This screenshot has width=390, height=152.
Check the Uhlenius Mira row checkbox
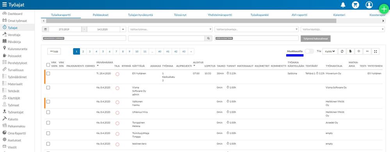click(x=48, y=112)
